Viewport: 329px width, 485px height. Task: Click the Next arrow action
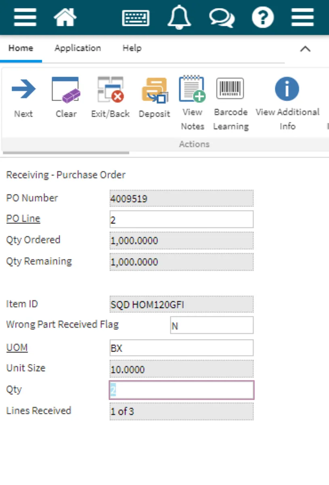23,97
